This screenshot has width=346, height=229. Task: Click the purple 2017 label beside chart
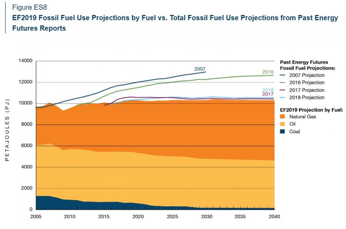pyautogui.click(x=267, y=94)
